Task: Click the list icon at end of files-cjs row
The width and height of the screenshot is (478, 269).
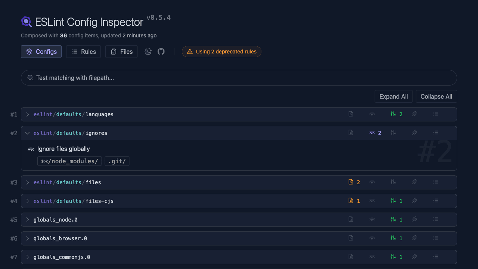Action: [x=435, y=201]
